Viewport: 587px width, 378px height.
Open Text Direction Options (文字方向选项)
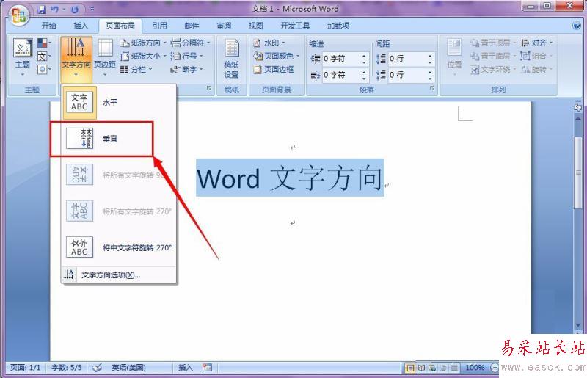point(119,275)
